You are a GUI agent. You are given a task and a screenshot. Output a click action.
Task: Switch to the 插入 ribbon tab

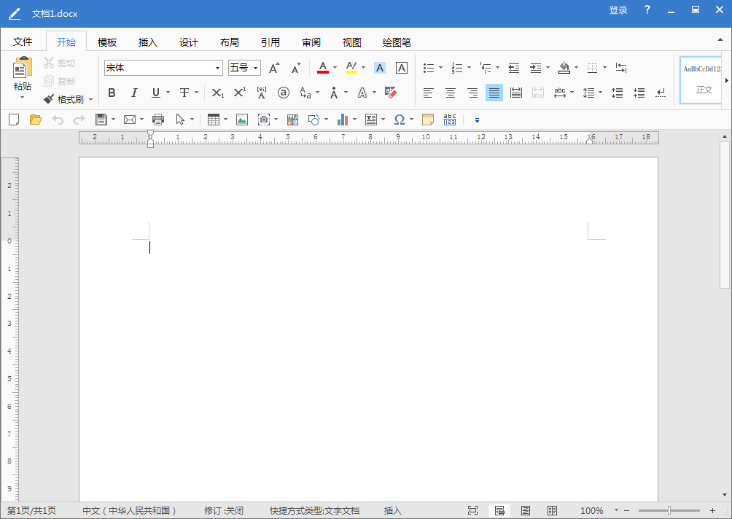click(147, 42)
